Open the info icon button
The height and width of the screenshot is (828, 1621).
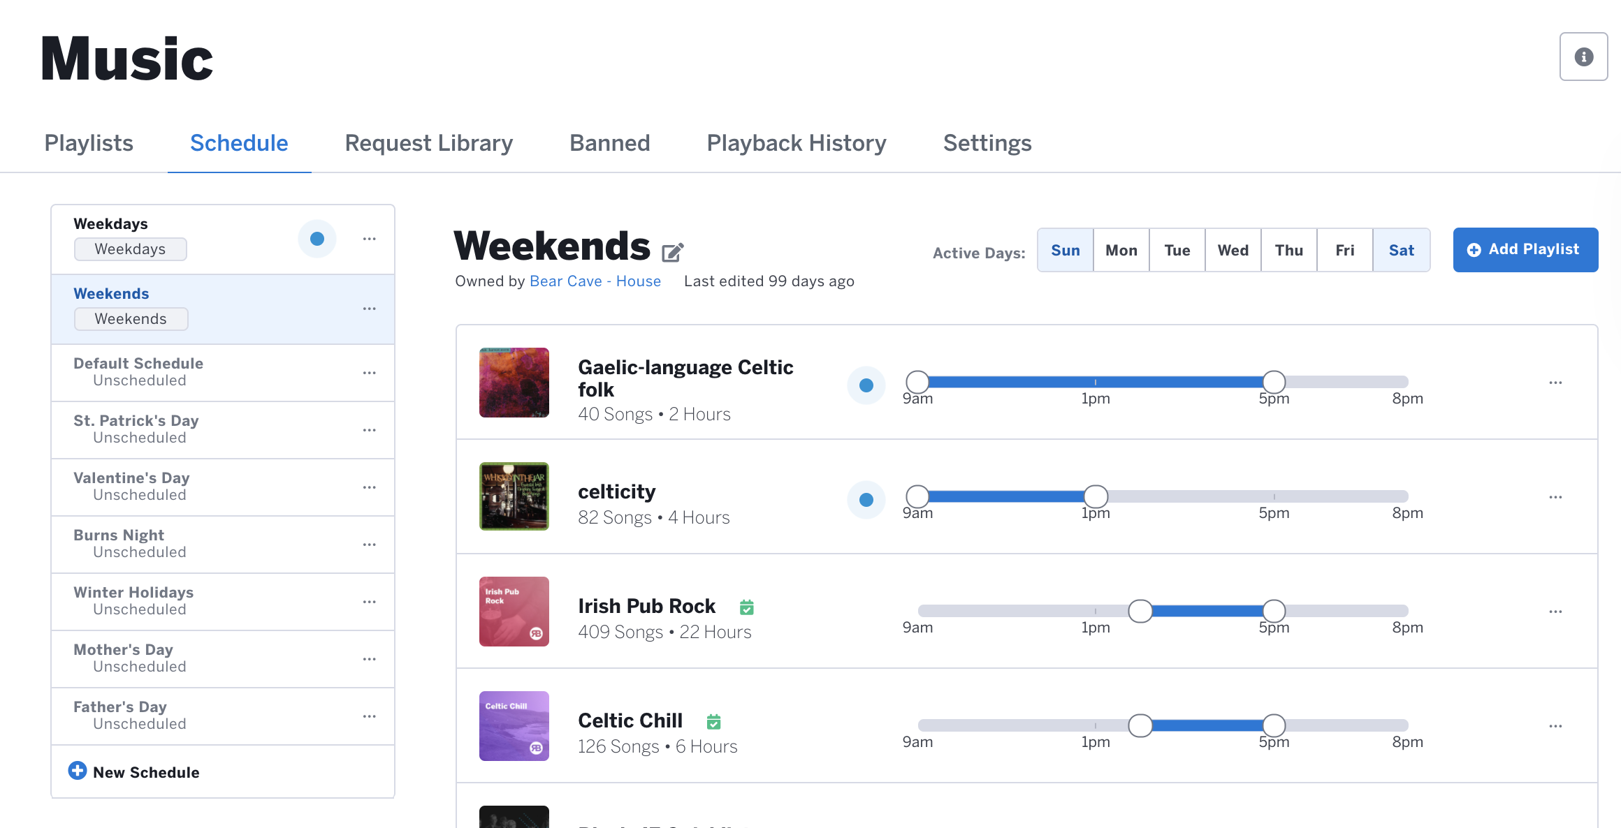pos(1583,57)
